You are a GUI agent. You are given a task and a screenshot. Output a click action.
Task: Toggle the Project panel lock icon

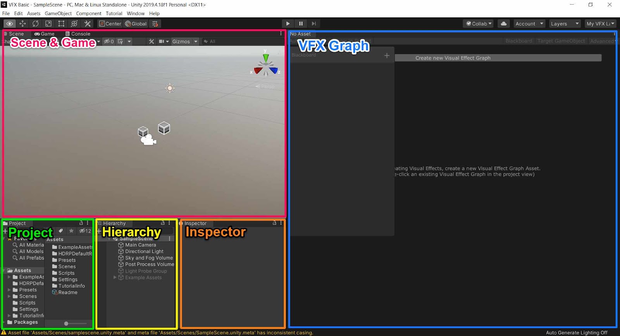[81, 223]
